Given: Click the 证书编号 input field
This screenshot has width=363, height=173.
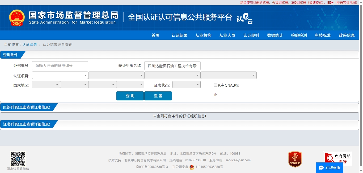Looking at the screenshot, I should coord(60,66).
